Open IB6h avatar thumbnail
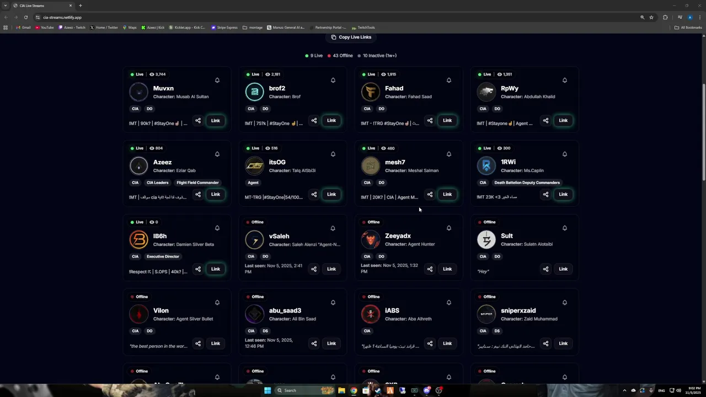Image resolution: width=706 pixels, height=397 pixels. point(139,240)
